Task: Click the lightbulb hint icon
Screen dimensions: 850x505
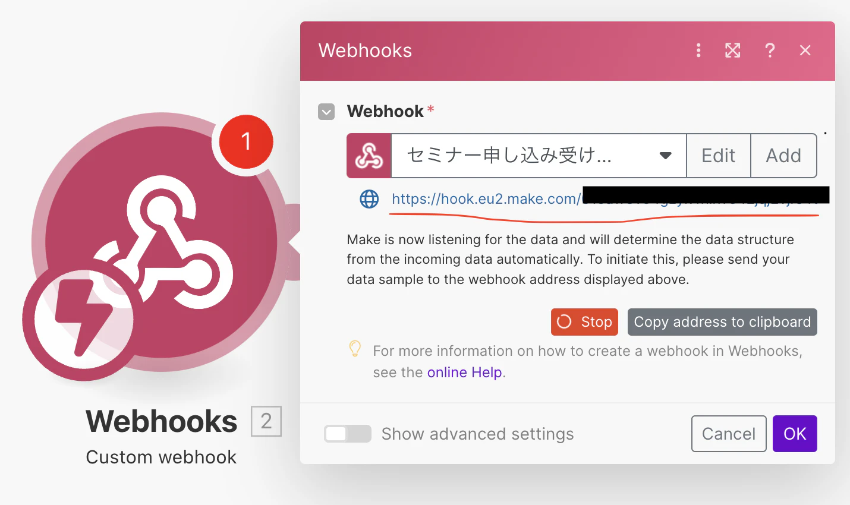Action: tap(355, 349)
